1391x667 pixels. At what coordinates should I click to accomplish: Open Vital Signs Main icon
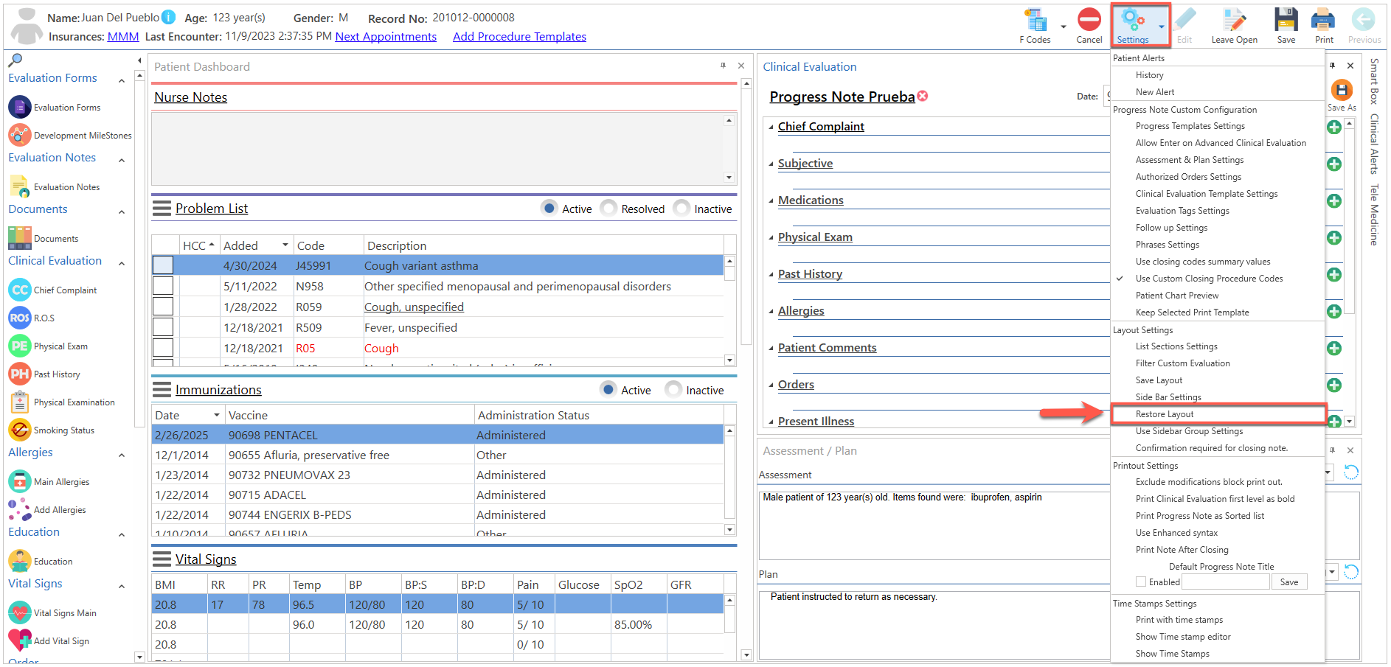pyautogui.click(x=20, y=612)
